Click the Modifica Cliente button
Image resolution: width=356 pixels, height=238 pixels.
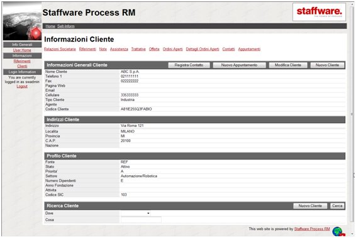(x=288, y=65)
